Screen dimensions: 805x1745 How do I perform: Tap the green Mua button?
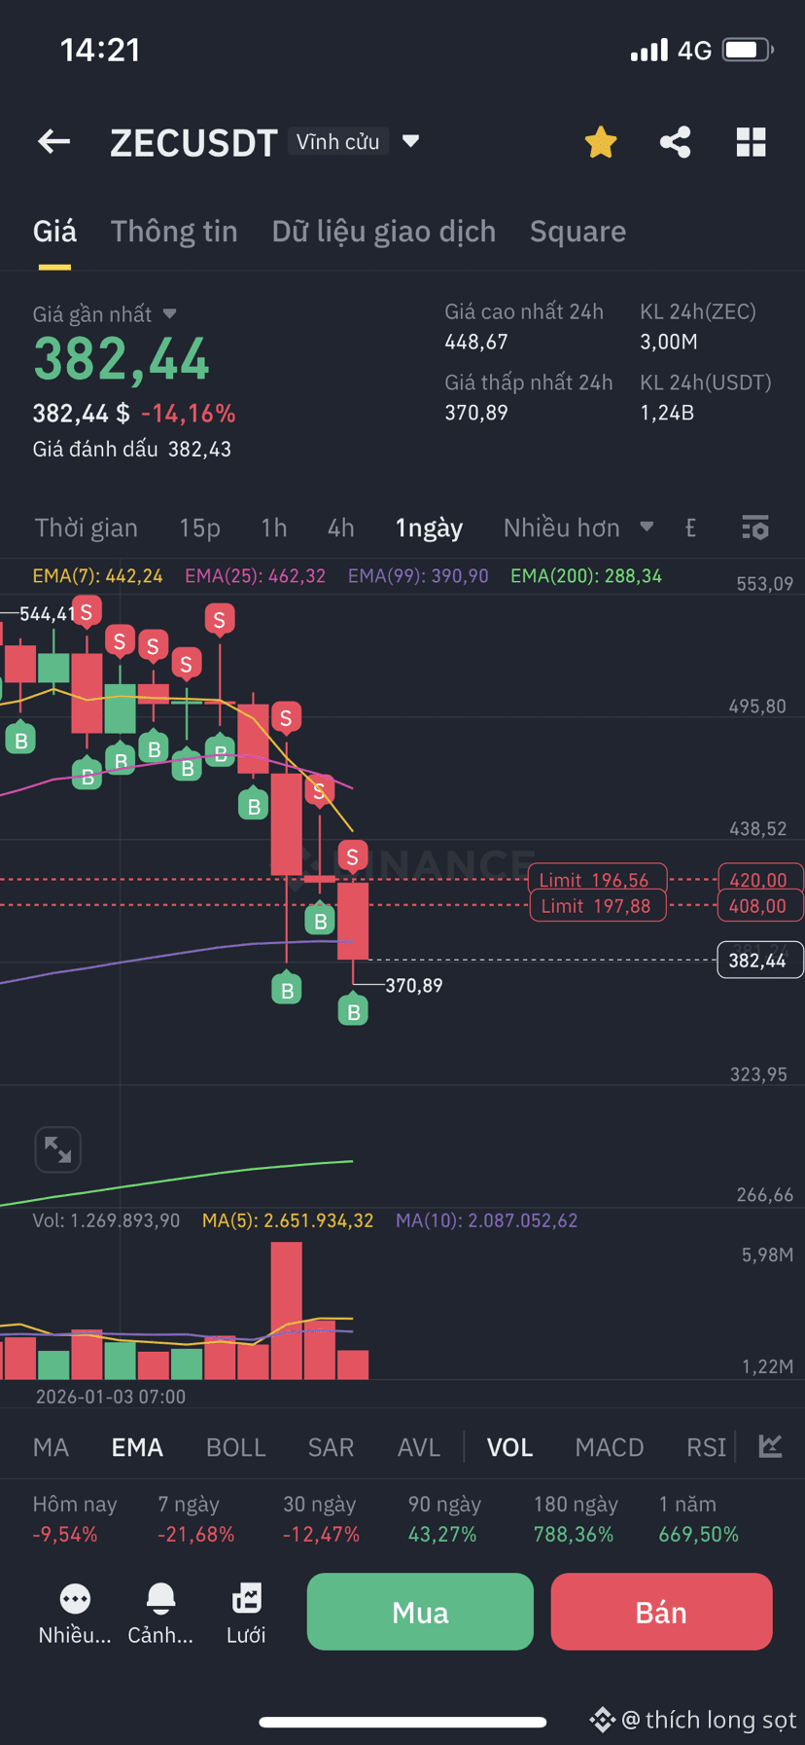(420, 1612)
